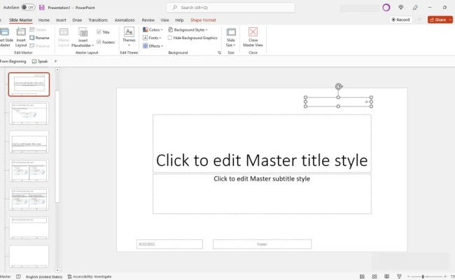Click the diamond premium icon
Image resolution: width=455 pixels, height=280 pixels.
(400, 8)
